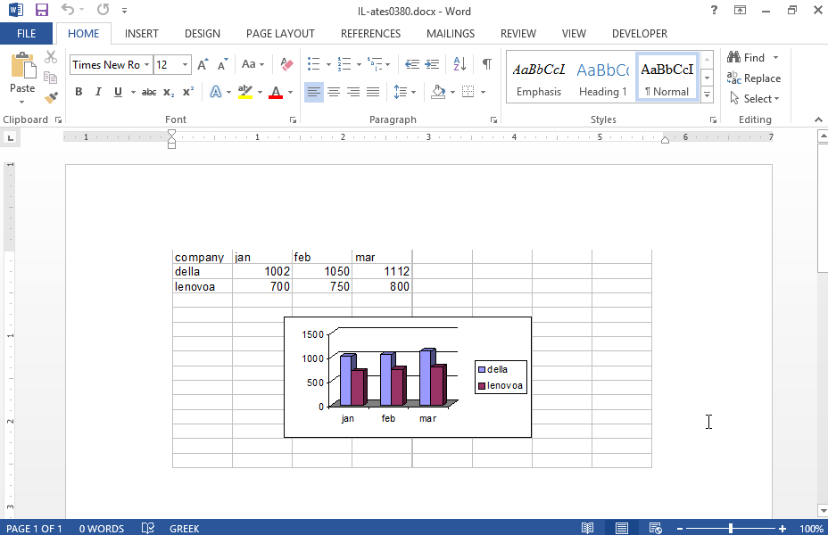Switch to the REFERENCES tab

tap(370, 33)
